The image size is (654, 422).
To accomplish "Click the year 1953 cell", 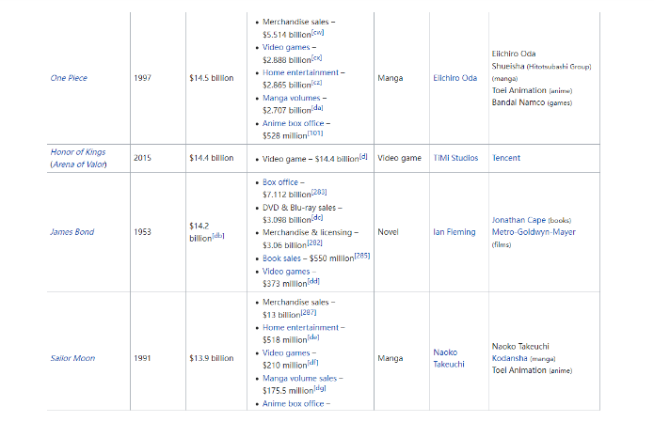I will [142, 232].
